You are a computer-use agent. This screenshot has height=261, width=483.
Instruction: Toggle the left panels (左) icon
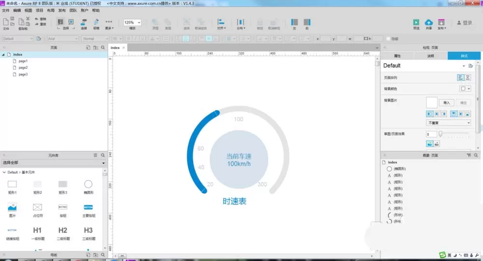295,22
